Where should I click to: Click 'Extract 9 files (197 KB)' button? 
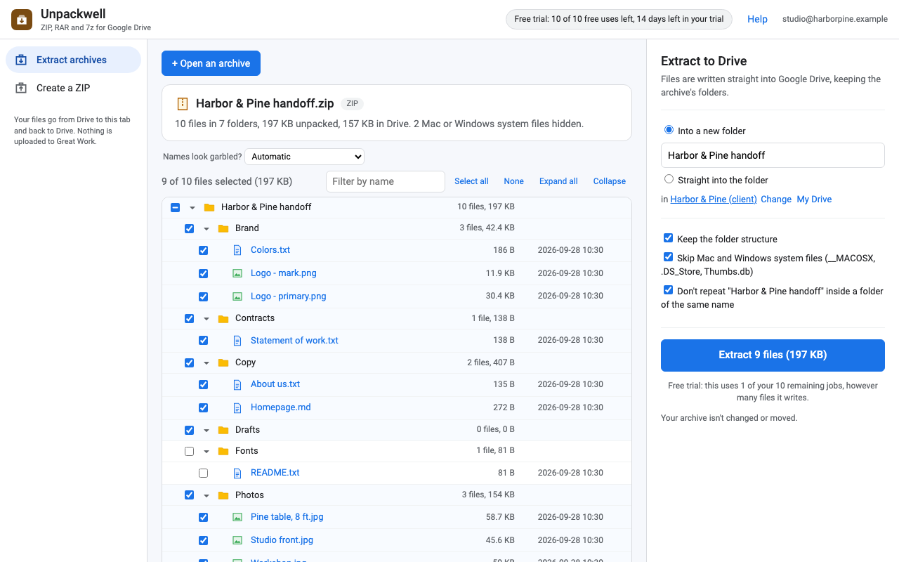click(x=773, y=355)
